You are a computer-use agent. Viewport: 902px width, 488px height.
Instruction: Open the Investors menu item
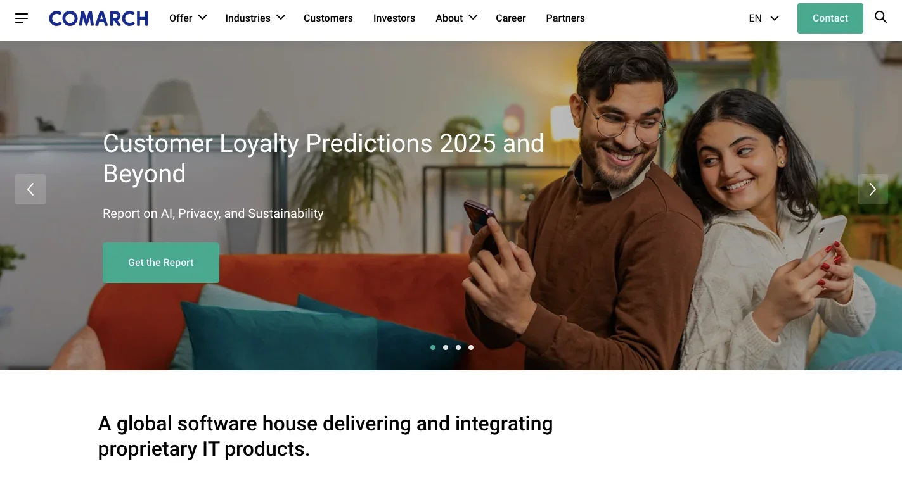(x=394, y=18)
